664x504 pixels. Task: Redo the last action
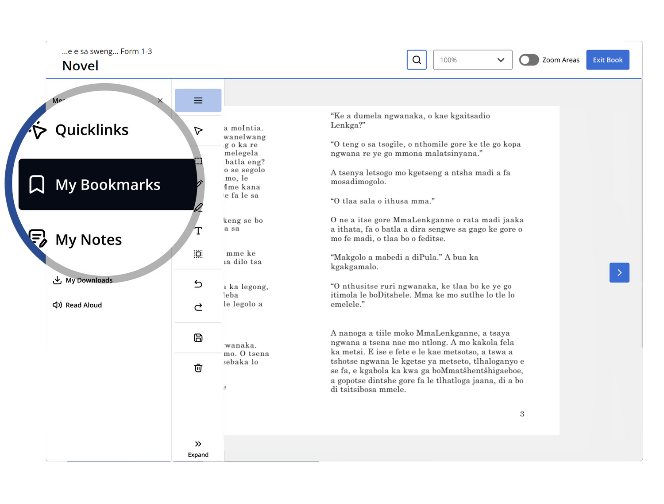198,307
